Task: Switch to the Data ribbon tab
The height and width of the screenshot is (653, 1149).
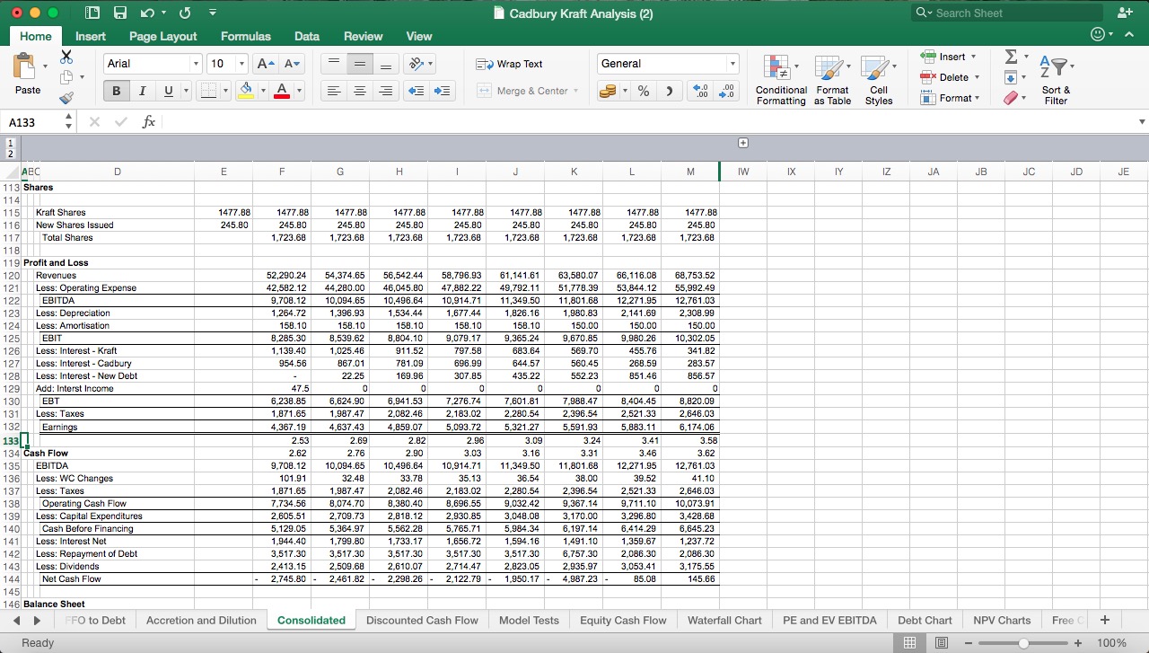Action: click(x=307, y=36)
